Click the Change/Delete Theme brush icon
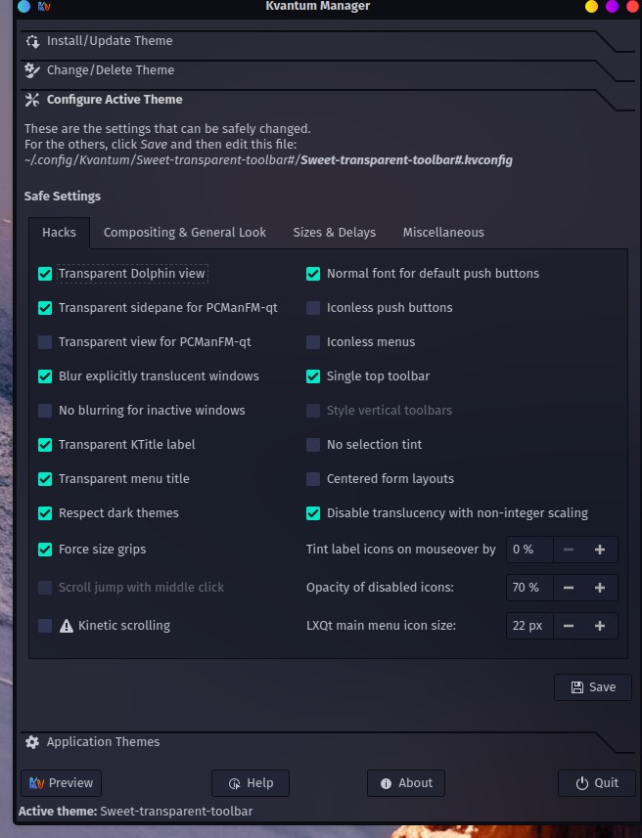 32,70
